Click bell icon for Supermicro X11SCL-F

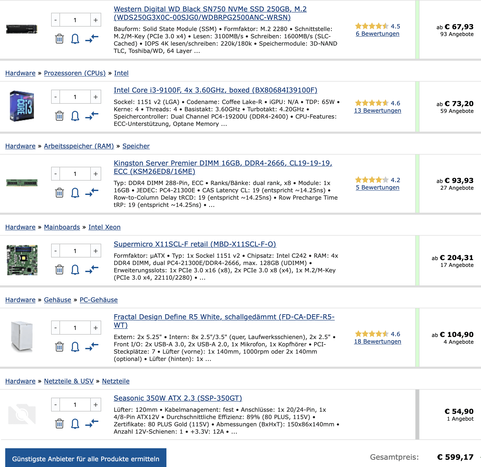coord(75,269)
